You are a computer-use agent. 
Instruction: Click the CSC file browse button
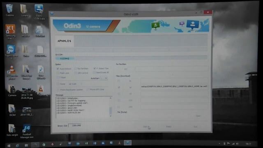tap(130, 100)
